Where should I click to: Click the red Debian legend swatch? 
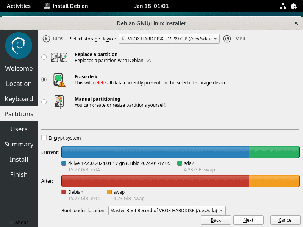[x=64, y=192]
